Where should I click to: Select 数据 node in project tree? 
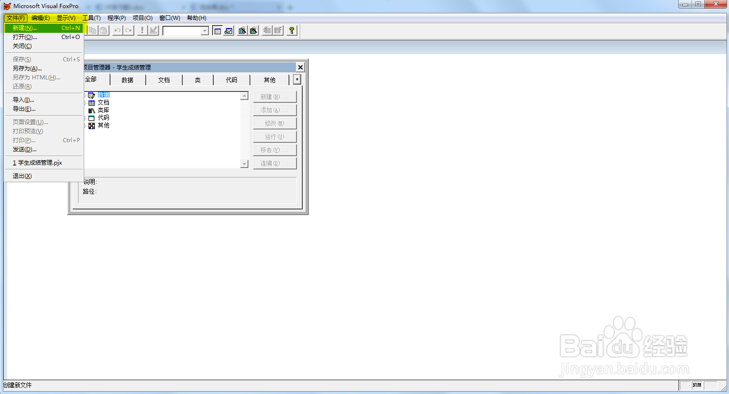[x=103, y=95]
